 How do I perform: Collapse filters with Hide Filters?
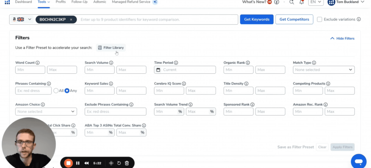[342, 38]
